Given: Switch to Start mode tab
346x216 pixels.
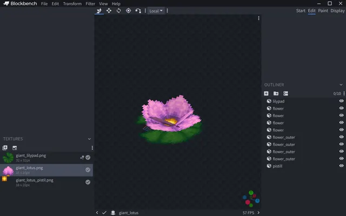Looking at the screenshot, I should (301, 11).
